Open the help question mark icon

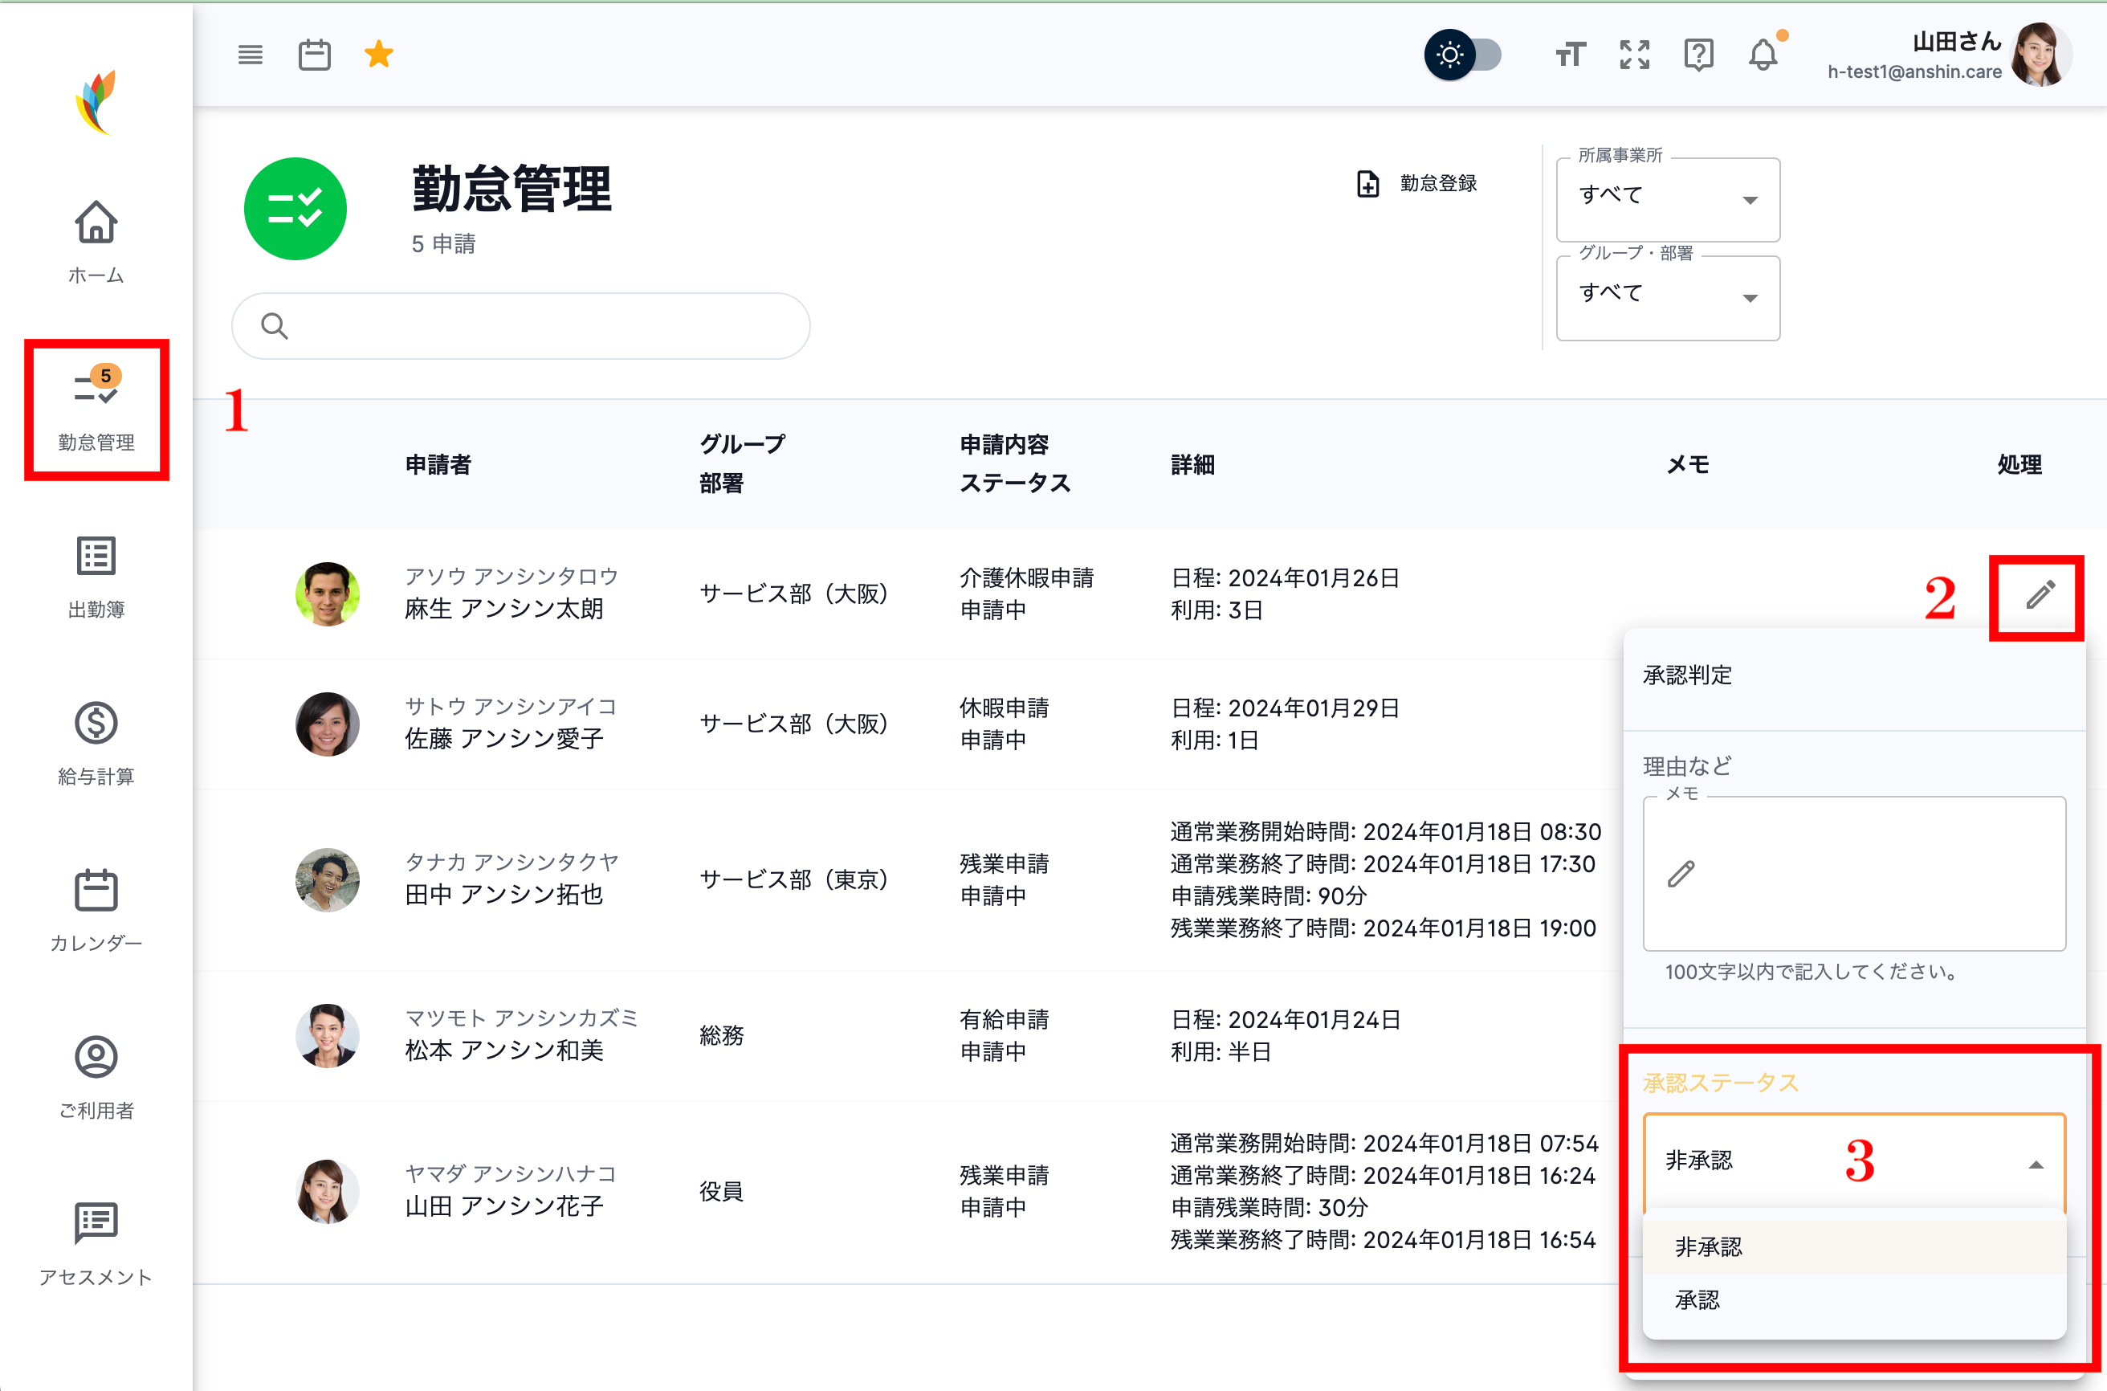1699,54
